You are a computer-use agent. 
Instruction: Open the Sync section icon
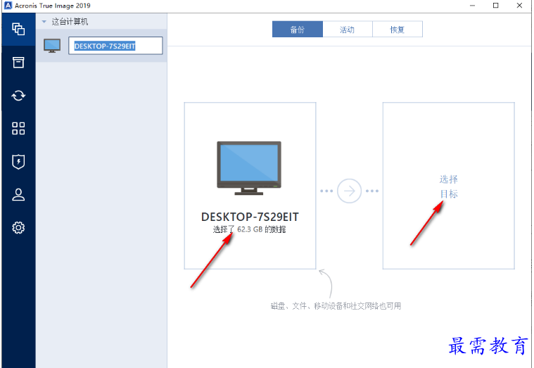pos(18,96)
